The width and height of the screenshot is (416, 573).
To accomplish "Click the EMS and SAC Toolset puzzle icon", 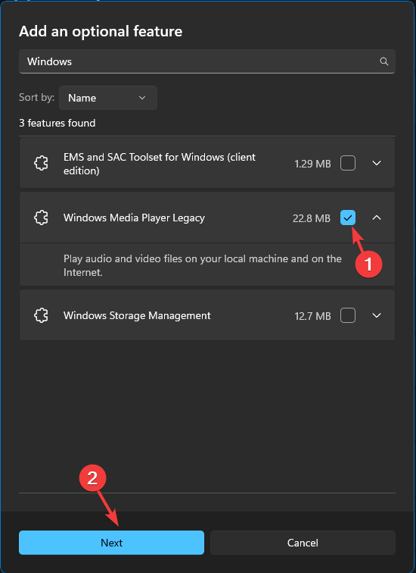I will 41,163.
